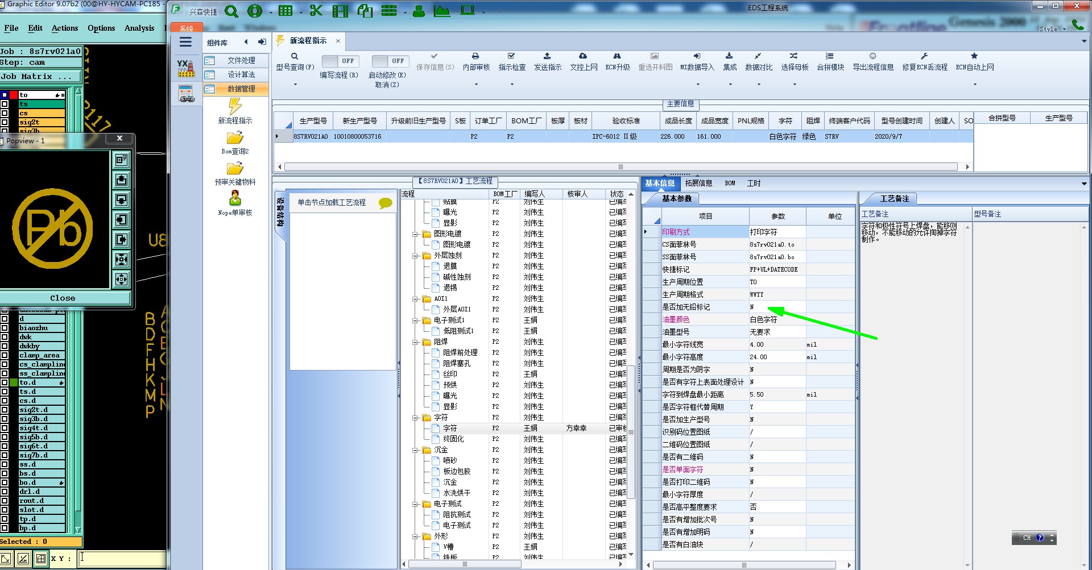Click 内部审核 printer toolbar icon
Image resolution: width=1092 pixels, height=570 pixels.
click(475, 56)
